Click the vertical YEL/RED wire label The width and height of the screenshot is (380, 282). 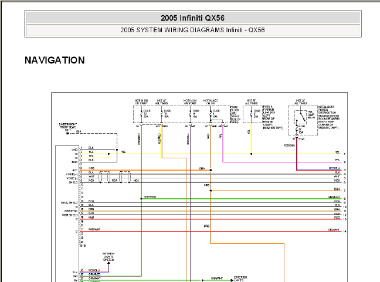click(160, 139)
